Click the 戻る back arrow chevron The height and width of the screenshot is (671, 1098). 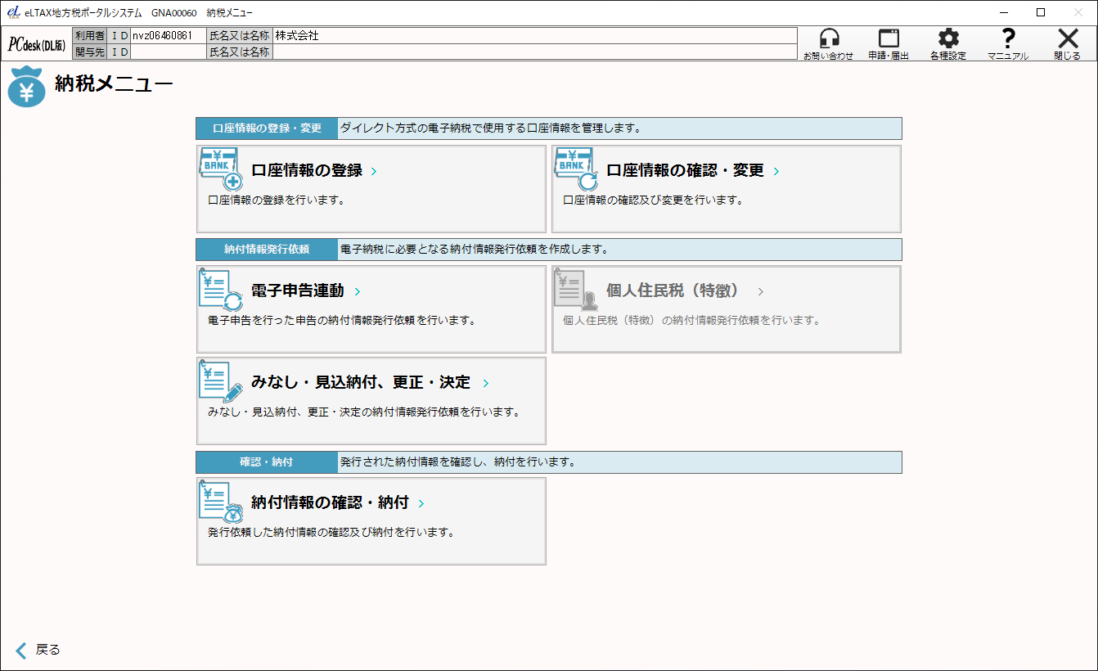pos(21,651)
